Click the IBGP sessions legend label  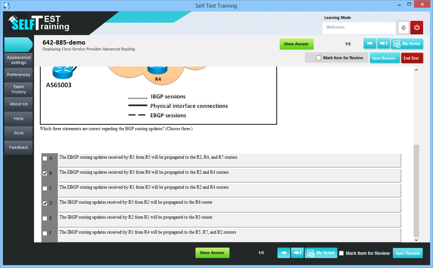pos(168,97)
